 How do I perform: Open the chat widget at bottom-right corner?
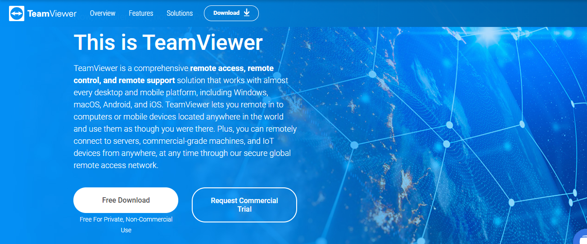[582, 237]
